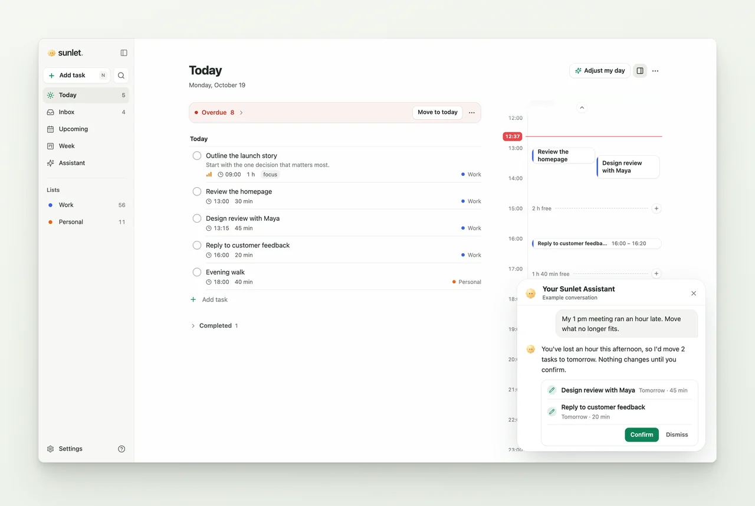Confirm the assistant's suggested changes
755x506 pixels.
click(642, 435)
